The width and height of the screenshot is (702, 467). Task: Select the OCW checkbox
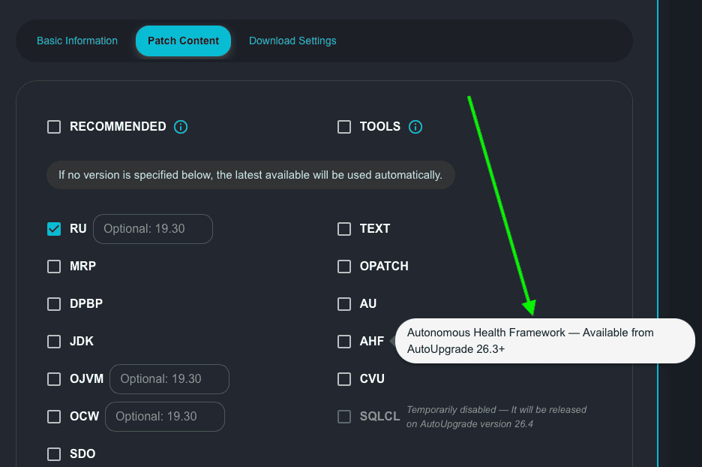click(54, 417)
